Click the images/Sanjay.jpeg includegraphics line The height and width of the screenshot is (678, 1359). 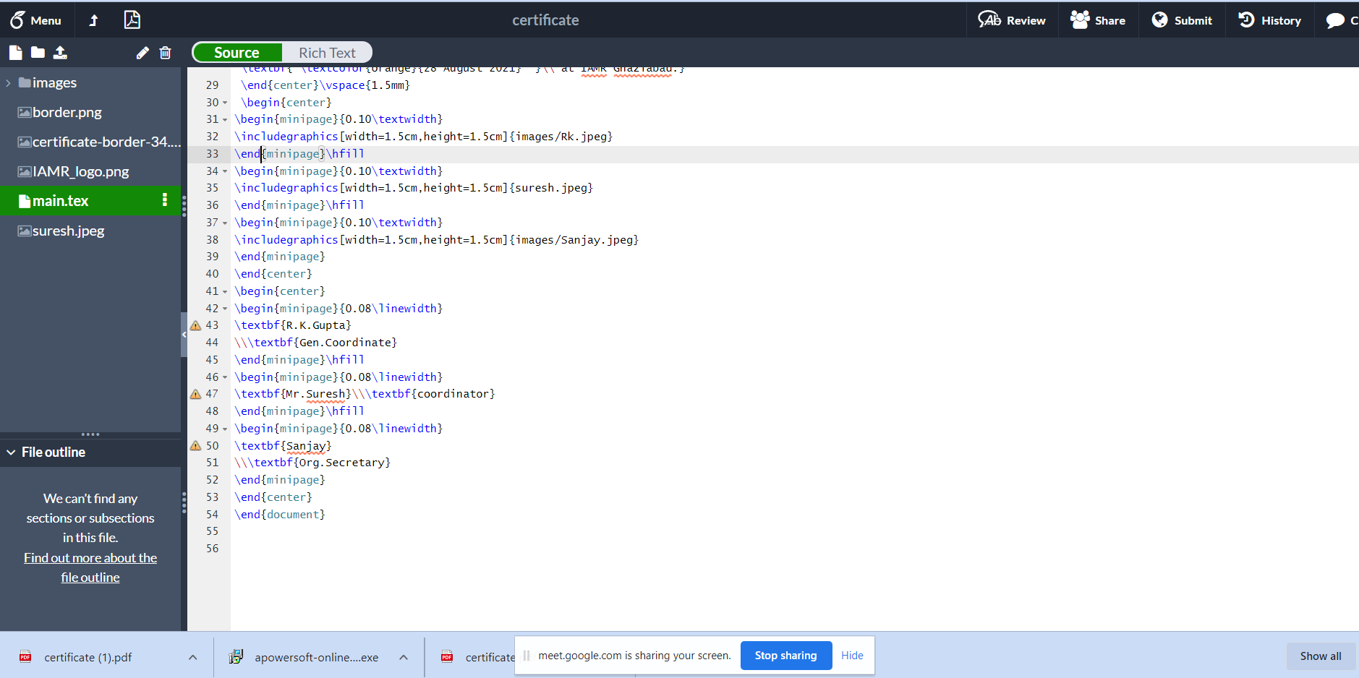(437, 240)
